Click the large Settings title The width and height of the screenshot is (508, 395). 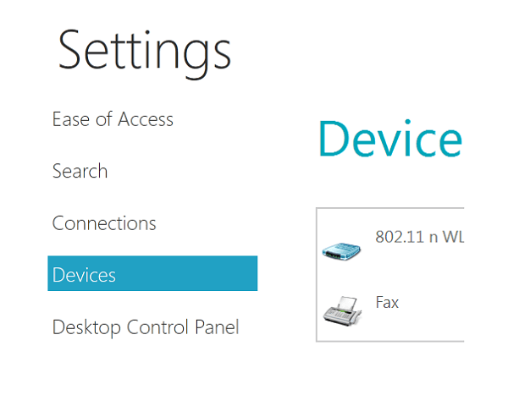[x=144, y=49]
